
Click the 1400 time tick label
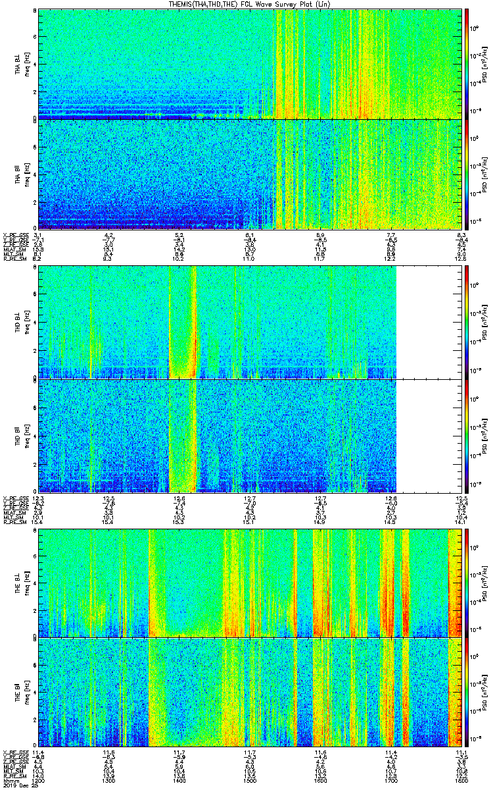pyautogui.click(x=179, y=781)
